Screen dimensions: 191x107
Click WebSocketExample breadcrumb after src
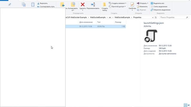pyautogui.click(x=122, y=18)
